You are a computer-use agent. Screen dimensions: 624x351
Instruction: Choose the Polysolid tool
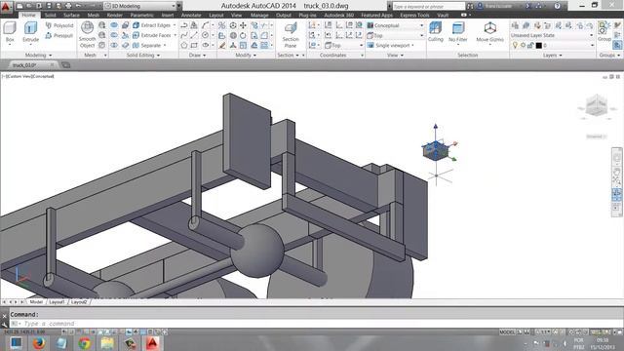pyautogui.click(x=59, y=25)
